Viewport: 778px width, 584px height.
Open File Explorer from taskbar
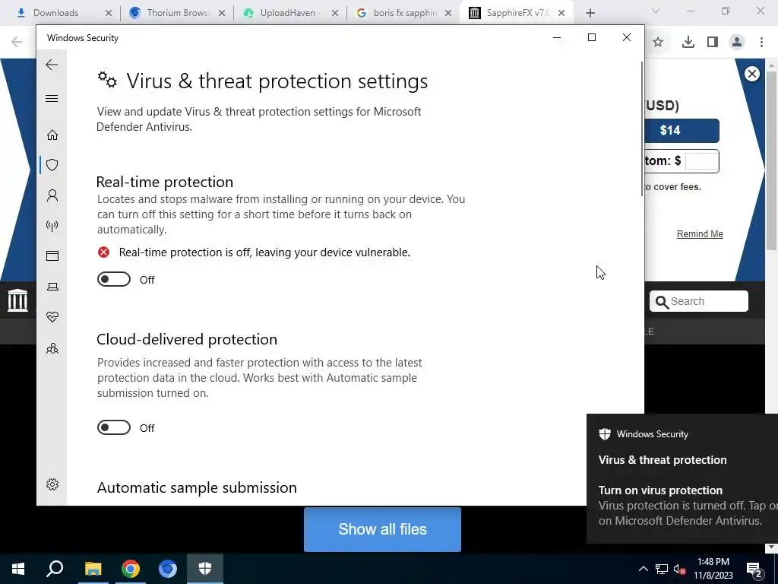pos(93,569)
